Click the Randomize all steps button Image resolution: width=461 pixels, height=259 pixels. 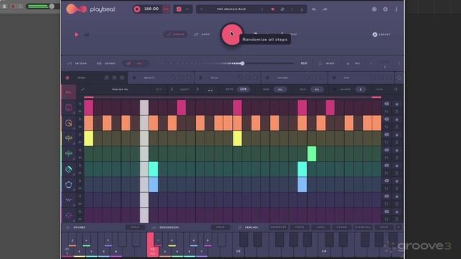(232, 35)
